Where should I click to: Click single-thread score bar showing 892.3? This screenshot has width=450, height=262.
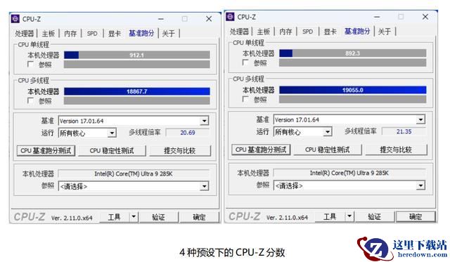pos(353,53)
